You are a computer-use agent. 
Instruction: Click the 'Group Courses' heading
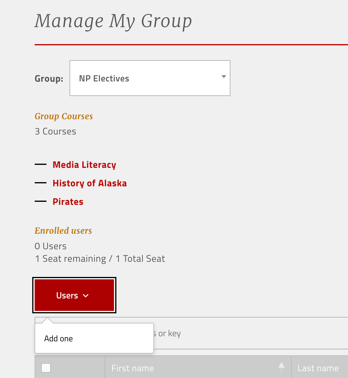[64, 116]
